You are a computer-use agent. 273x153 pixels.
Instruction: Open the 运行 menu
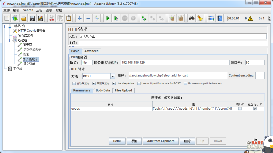(39, 10)
